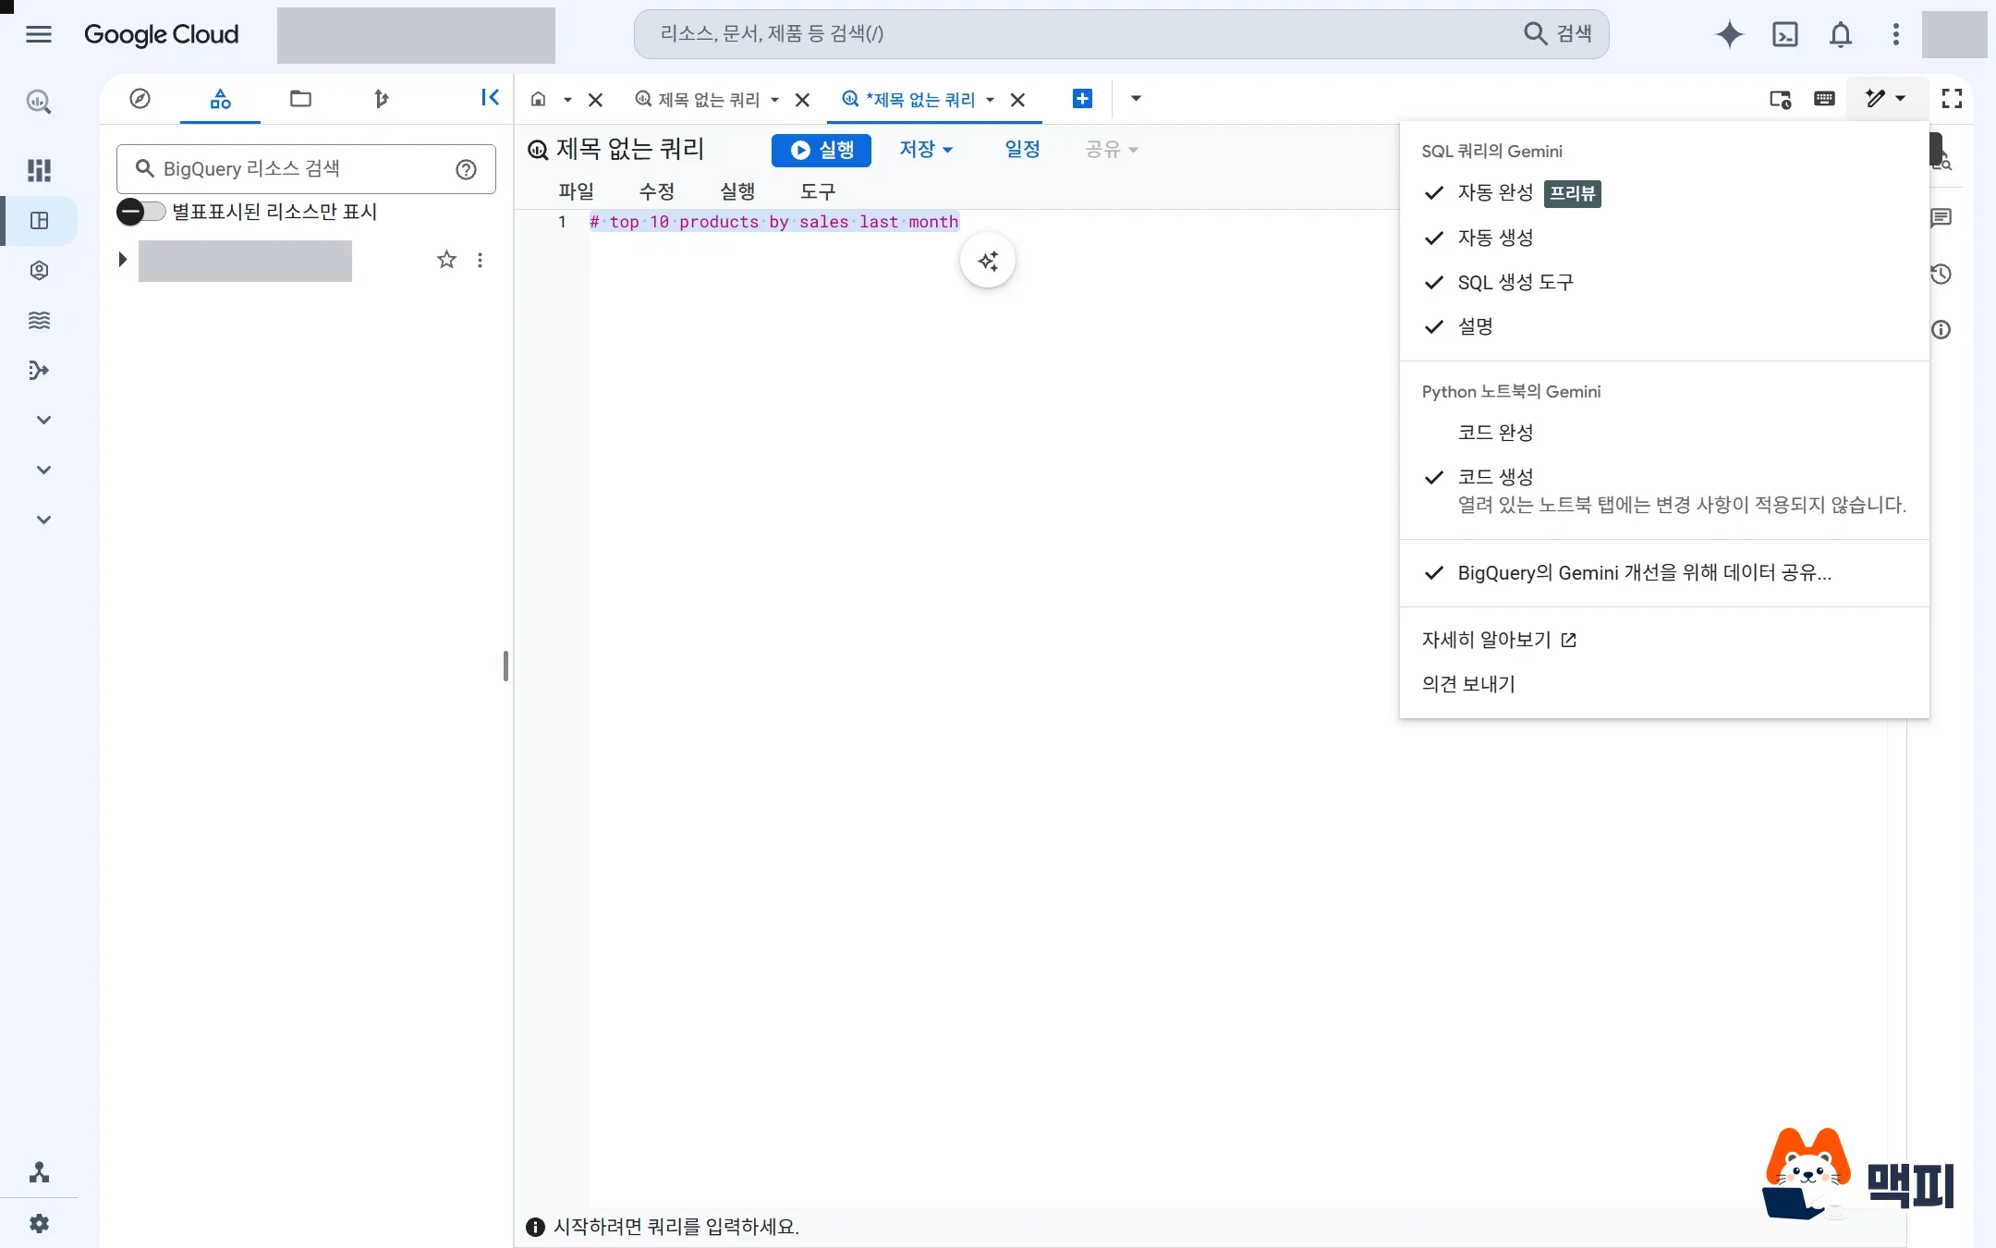Image resolution: width=1996 pixels, height=1248 pixels.
Task: Open the 공유 dropdown
Action: pyautogui.click(x=1111, y=149)
